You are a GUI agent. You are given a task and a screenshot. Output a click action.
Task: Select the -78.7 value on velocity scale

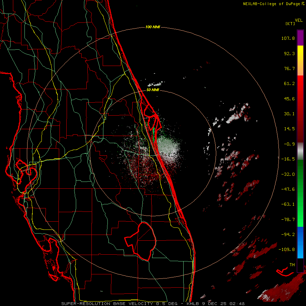288,220
